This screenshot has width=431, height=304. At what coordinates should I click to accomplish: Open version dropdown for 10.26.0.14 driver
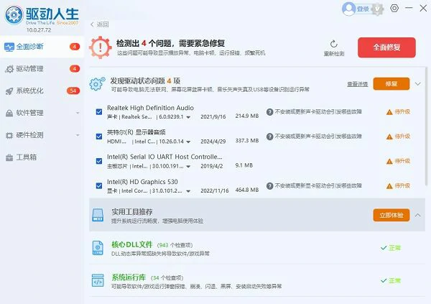(188, 142)
